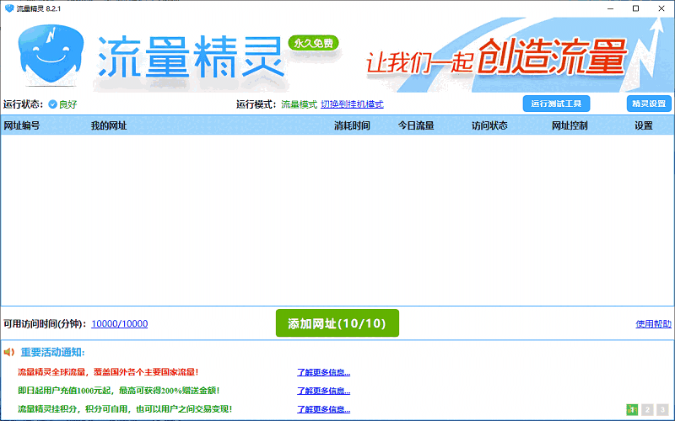
Task: Click the 可用访问时间(分钟) label
Action: 45,324
